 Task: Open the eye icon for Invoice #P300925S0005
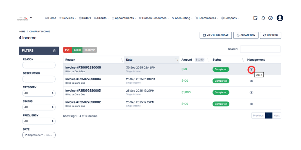tap(251, 70)
